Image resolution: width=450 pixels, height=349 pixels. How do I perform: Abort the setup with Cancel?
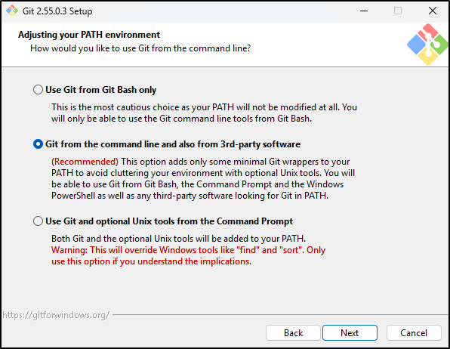[414, 333]
